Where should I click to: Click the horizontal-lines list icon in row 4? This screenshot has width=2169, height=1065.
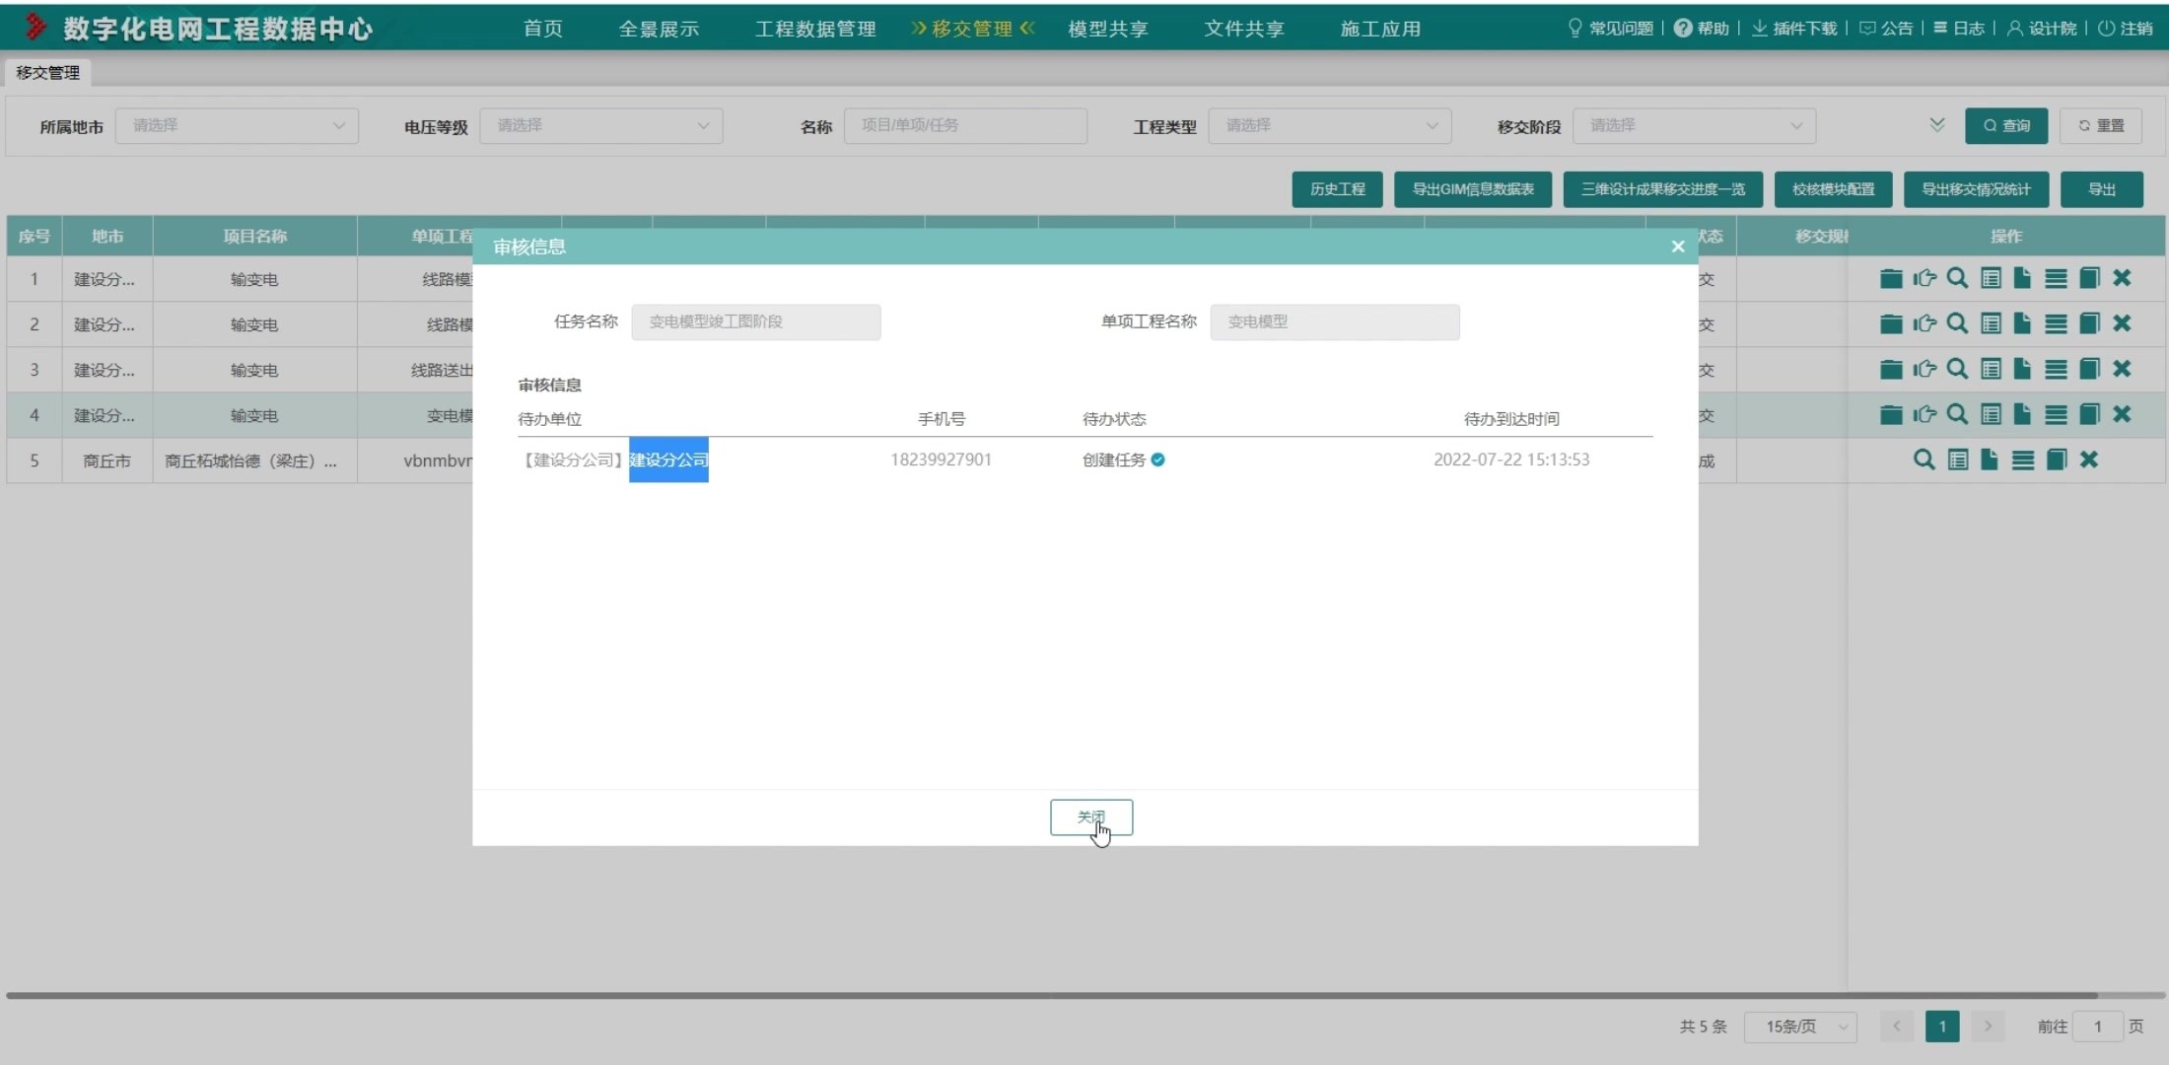(2056, 415)
